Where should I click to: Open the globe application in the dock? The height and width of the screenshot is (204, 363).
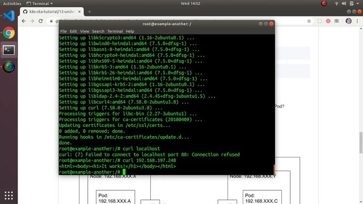[x=9, y=67]
